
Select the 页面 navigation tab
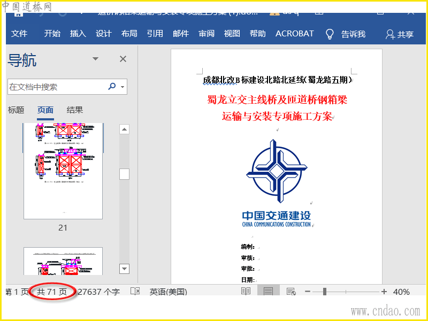(45, 110)
